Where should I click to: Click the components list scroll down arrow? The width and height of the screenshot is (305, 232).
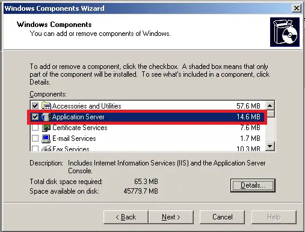(x=270, y=146)
